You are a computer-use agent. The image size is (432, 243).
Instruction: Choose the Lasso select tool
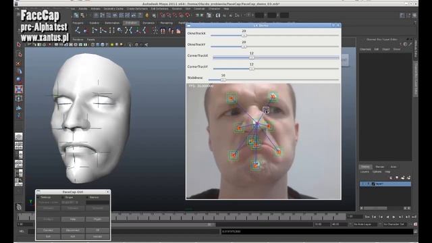click(x=19, y=54)
